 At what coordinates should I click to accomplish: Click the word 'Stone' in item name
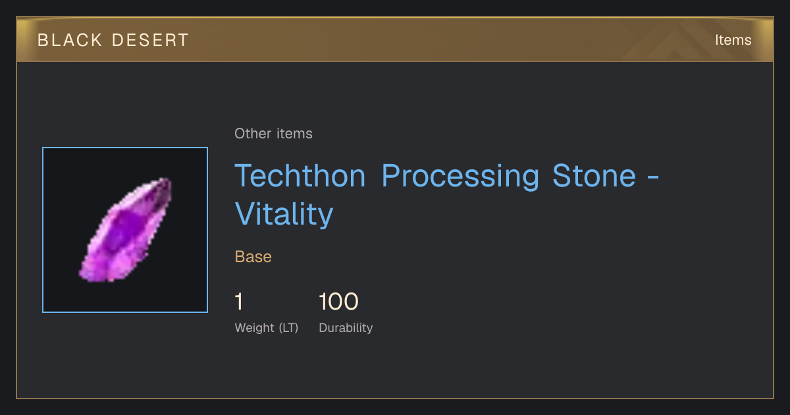click(x=594, y=176)
